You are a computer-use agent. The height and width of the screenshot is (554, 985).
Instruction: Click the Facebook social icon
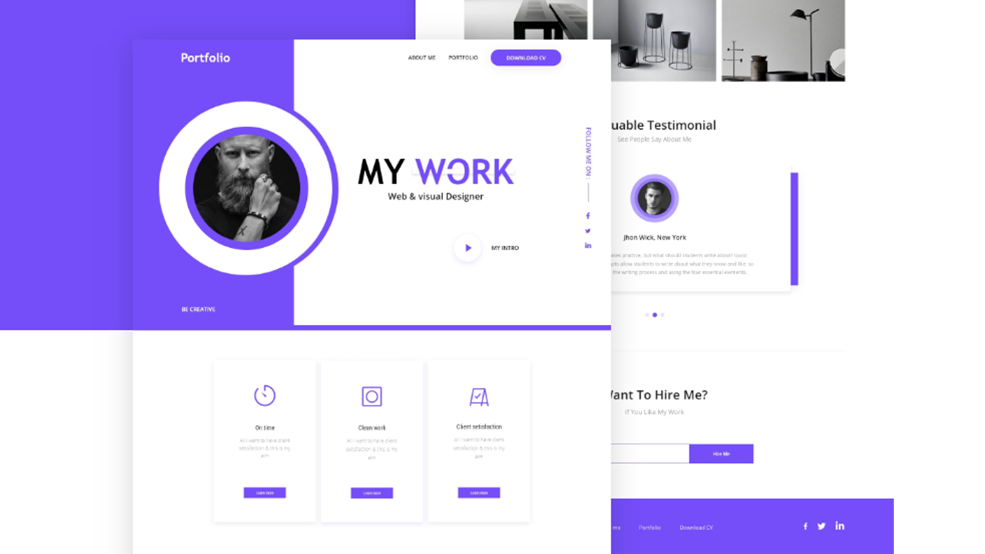[x=588, y=216]
